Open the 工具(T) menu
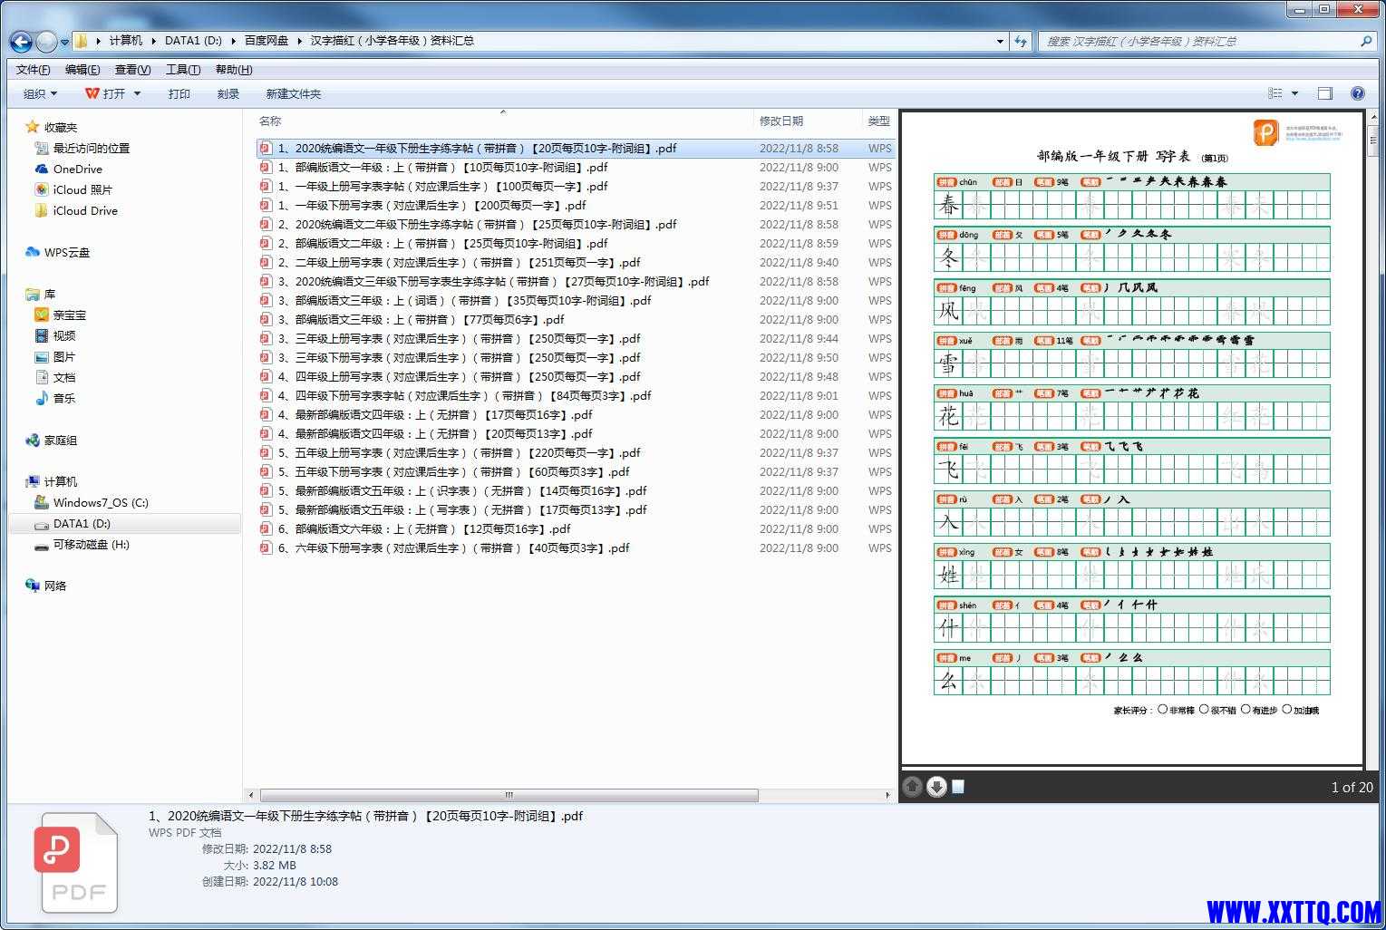This screenshot has height=930, width=1386. point(182,70)
